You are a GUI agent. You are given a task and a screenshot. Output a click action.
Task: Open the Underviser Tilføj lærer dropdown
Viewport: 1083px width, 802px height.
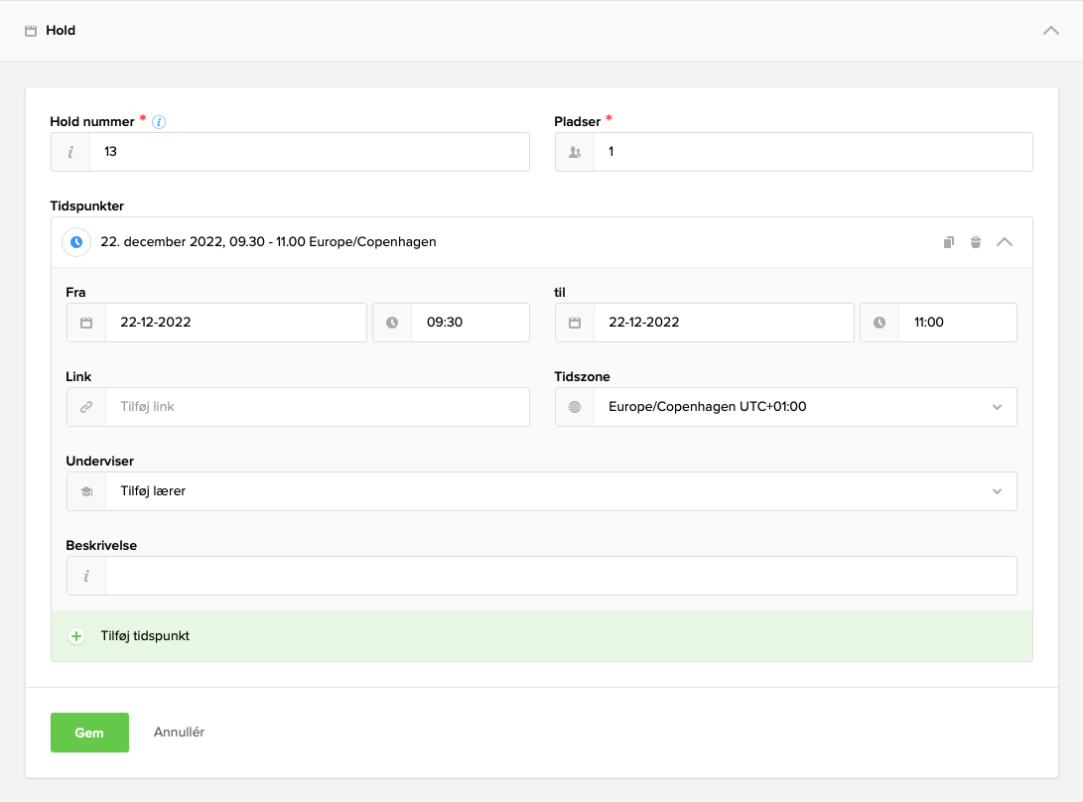560,491
